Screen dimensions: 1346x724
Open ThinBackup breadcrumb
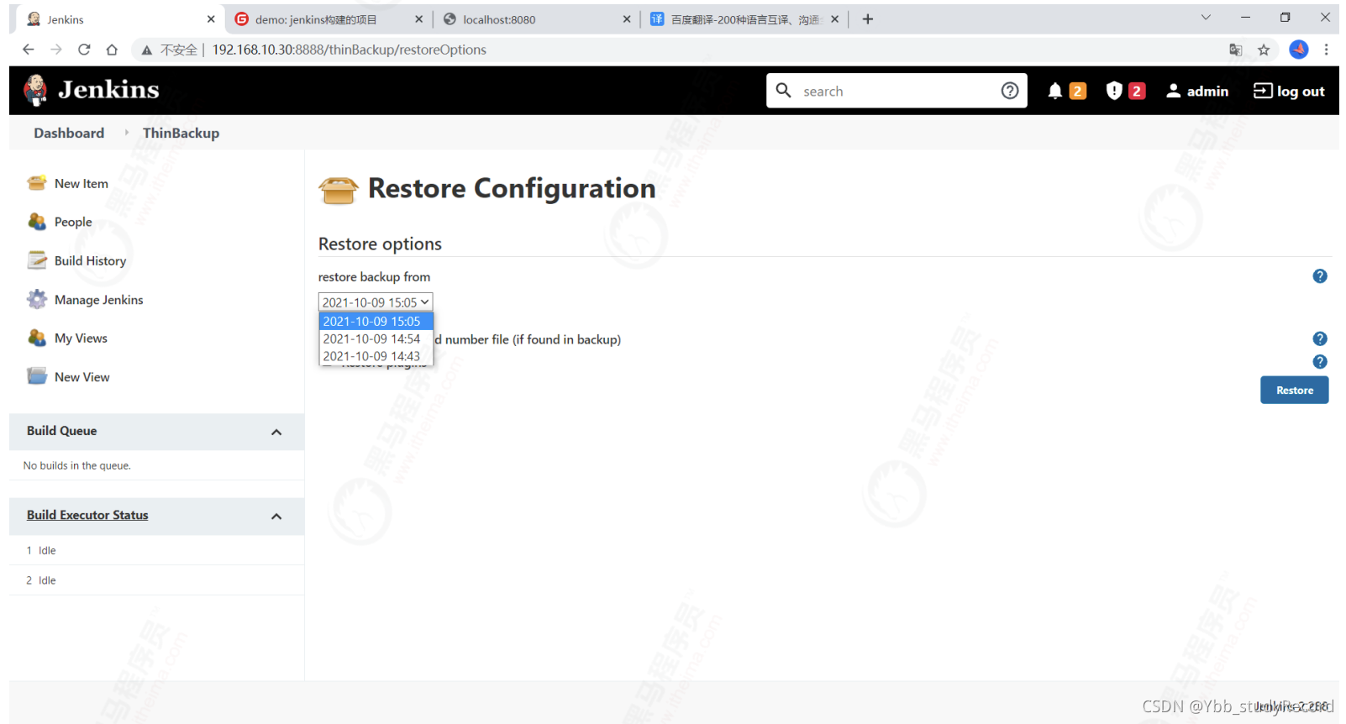(181, 133)
